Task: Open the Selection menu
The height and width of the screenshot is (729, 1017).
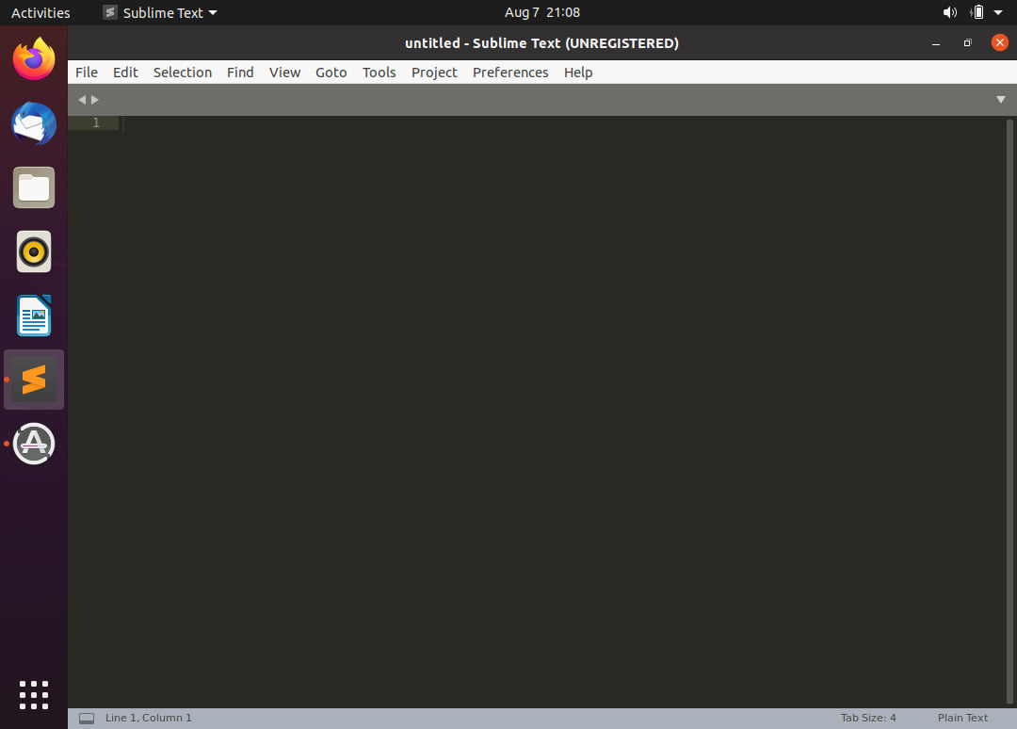Action: click(x=183, y=72)
